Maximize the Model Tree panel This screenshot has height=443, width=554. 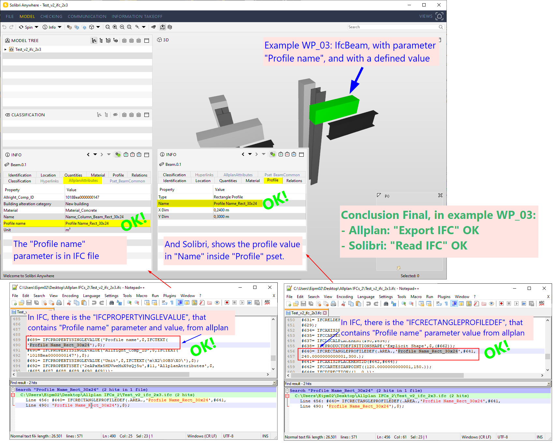pyautogui.click(x=147, y=40)
